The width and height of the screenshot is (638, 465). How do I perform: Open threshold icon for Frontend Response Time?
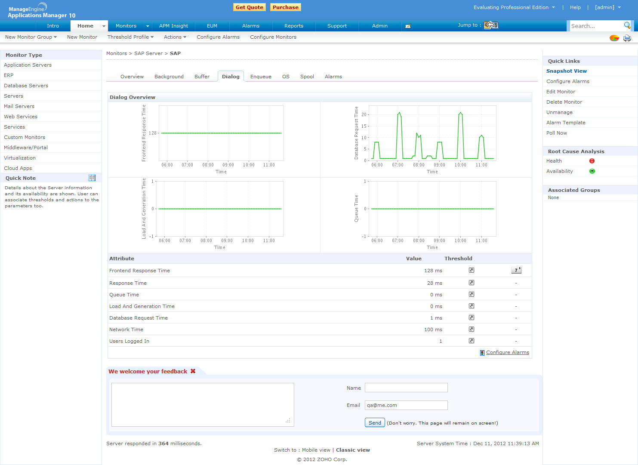(472, 270)
